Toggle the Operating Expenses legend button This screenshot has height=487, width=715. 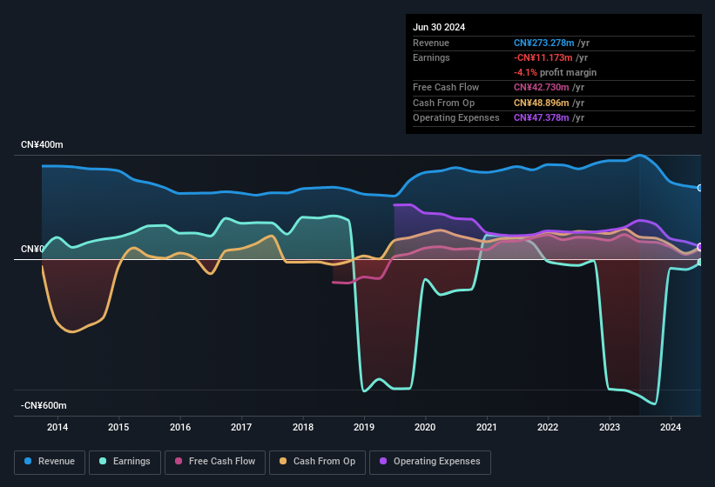click(430, 462)
